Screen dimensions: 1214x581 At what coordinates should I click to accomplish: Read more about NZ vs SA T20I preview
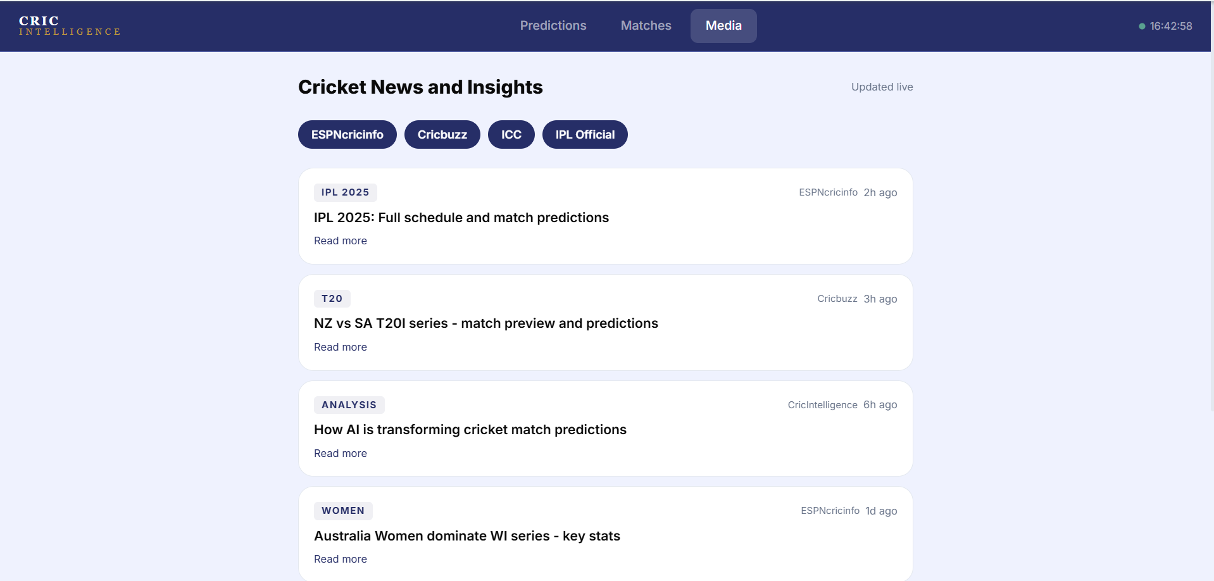(x=340, y=347)
